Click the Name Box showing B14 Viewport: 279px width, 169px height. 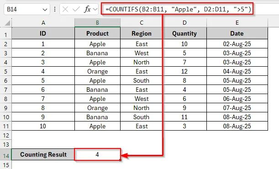pyautogui.click(x=26, y=9)
